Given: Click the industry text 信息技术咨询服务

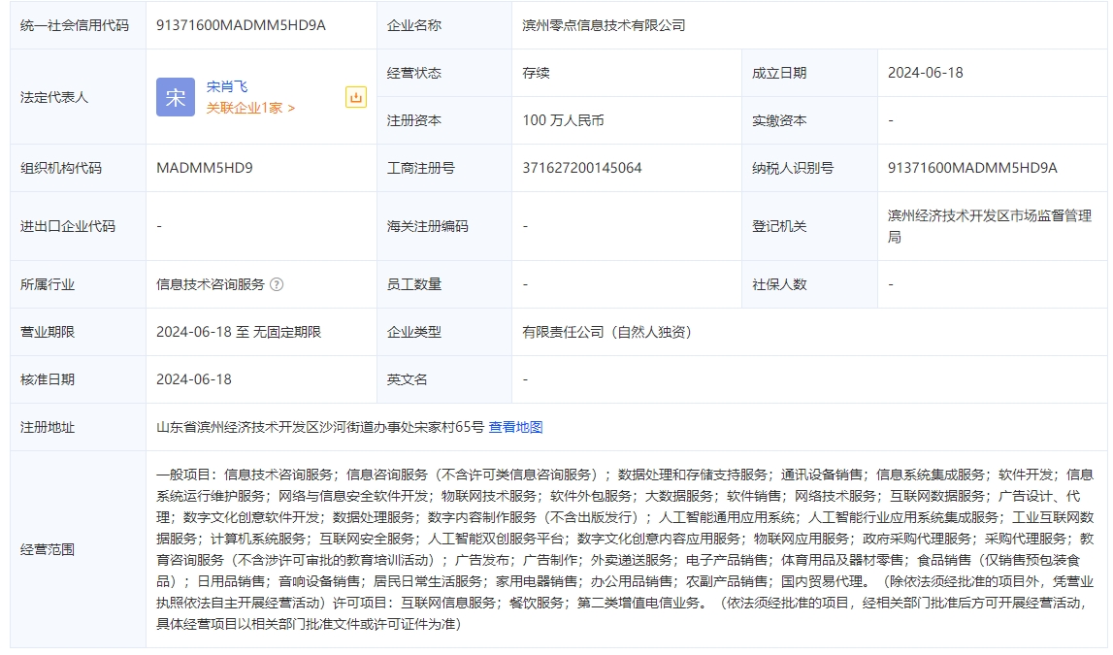Looking at the screenshot, I should tap(211, 284).
